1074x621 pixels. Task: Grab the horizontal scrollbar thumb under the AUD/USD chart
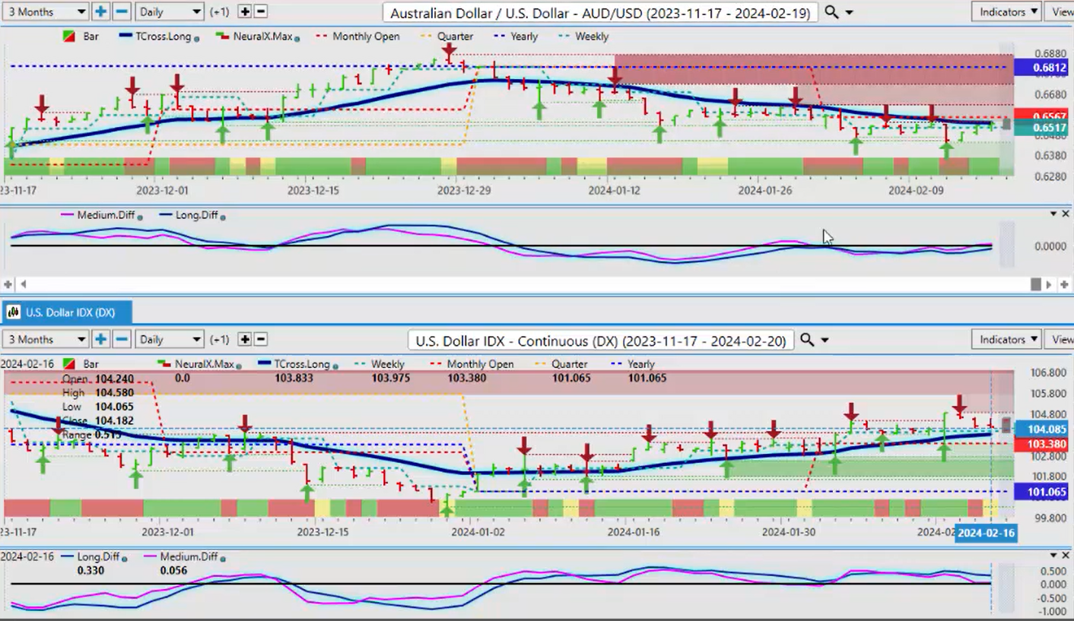[x=1035, y=284]
